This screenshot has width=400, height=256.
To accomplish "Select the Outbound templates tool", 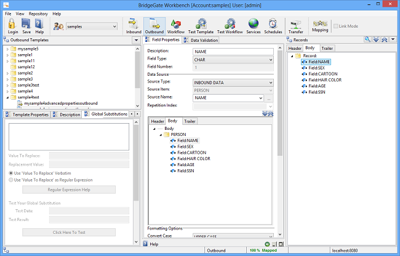I will point(154,26).
